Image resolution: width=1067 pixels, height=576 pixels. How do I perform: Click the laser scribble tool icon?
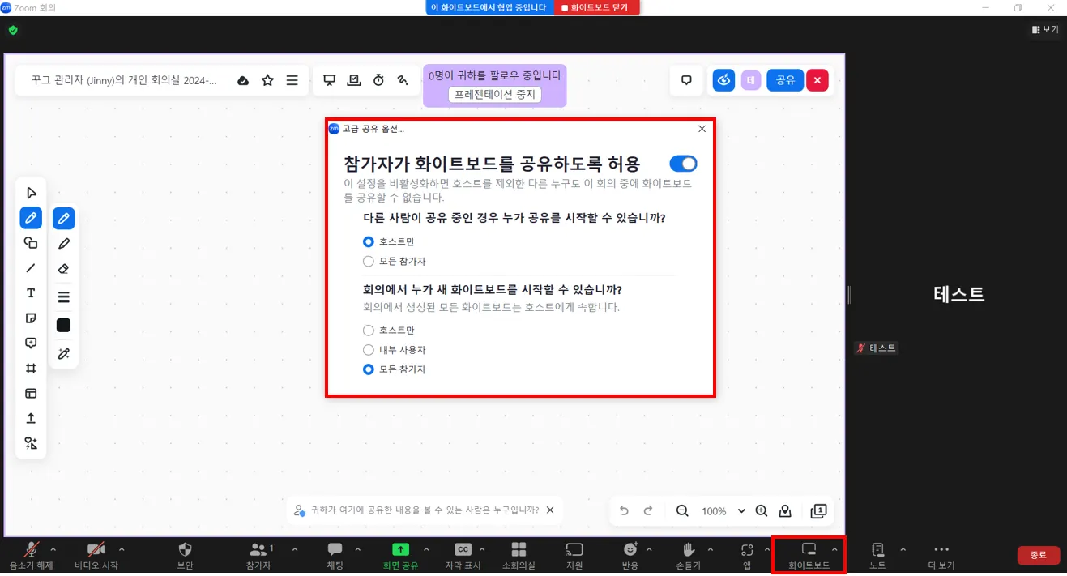[x=403, y=81]
